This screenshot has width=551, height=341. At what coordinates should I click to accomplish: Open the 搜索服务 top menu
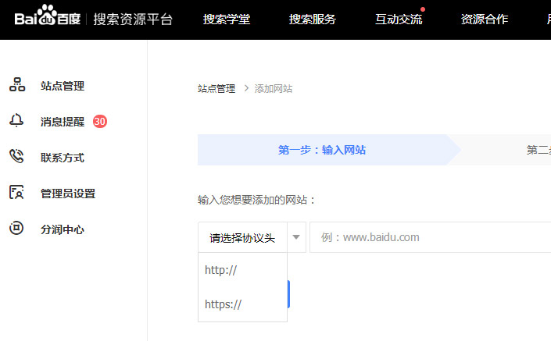pyautogui.click(x=313, y=20)
